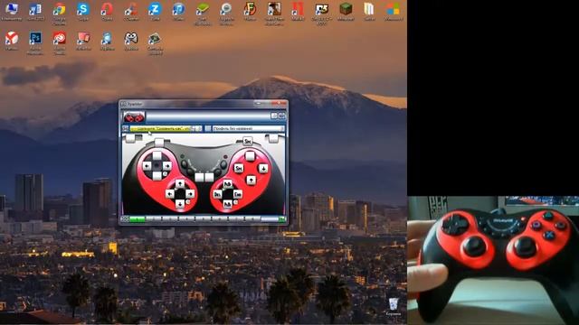This screenshot has height=325, width=579.
Task: Open the Recycle Bin on desktop
Action: (x=394, y=307)
